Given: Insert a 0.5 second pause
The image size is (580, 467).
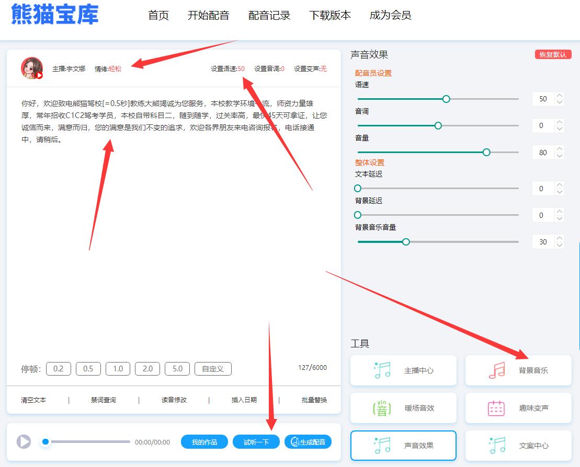Looking at the screenshot, I should [88, 368].
